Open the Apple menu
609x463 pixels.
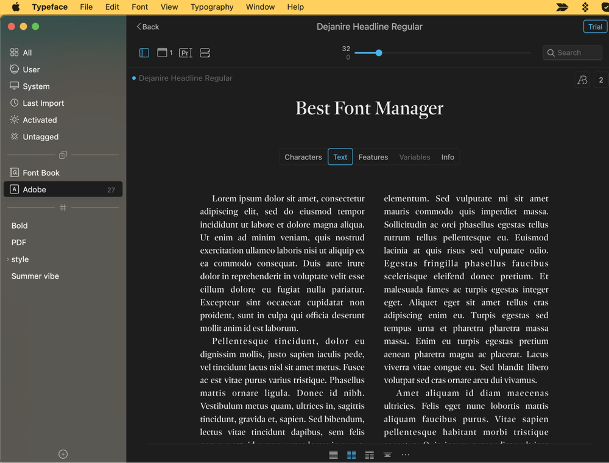tap(16, 7)
